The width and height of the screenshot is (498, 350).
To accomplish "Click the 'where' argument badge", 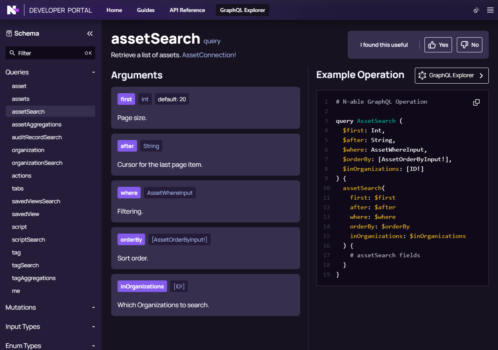I will coord(129,193).
